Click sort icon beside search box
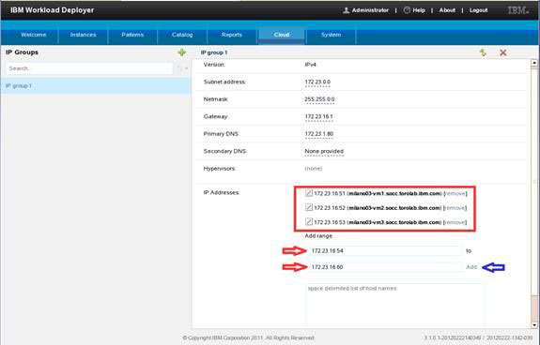Image resolution: width=540 pixels, height=345 pixels. [x=179, y=68]
